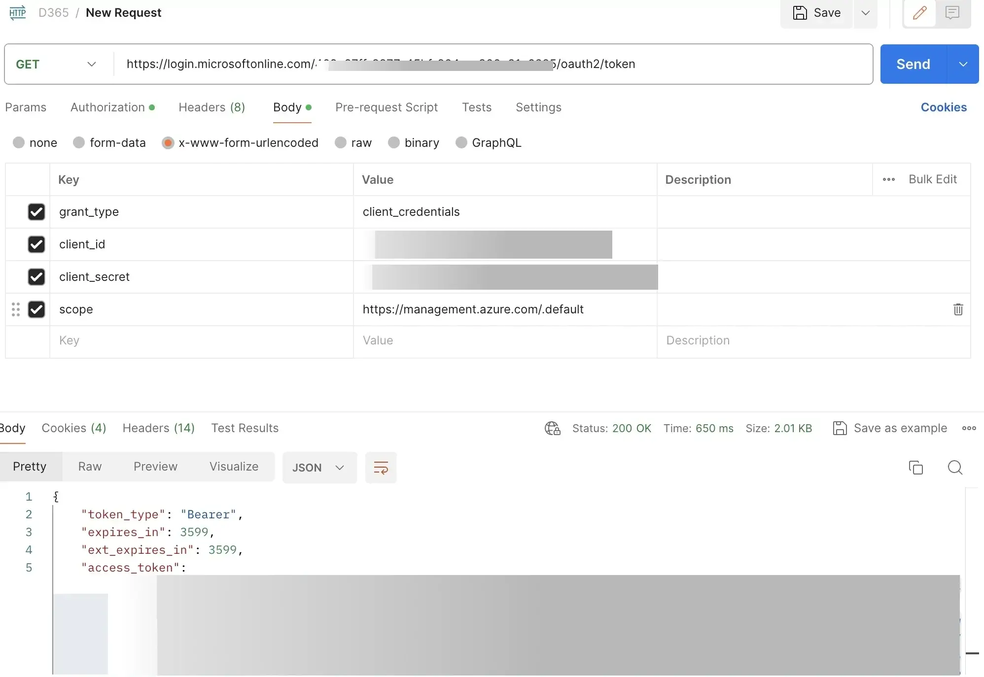Uncheck the scope row checkbox
This screenshot has width=984, height=677.
(36, 309)
